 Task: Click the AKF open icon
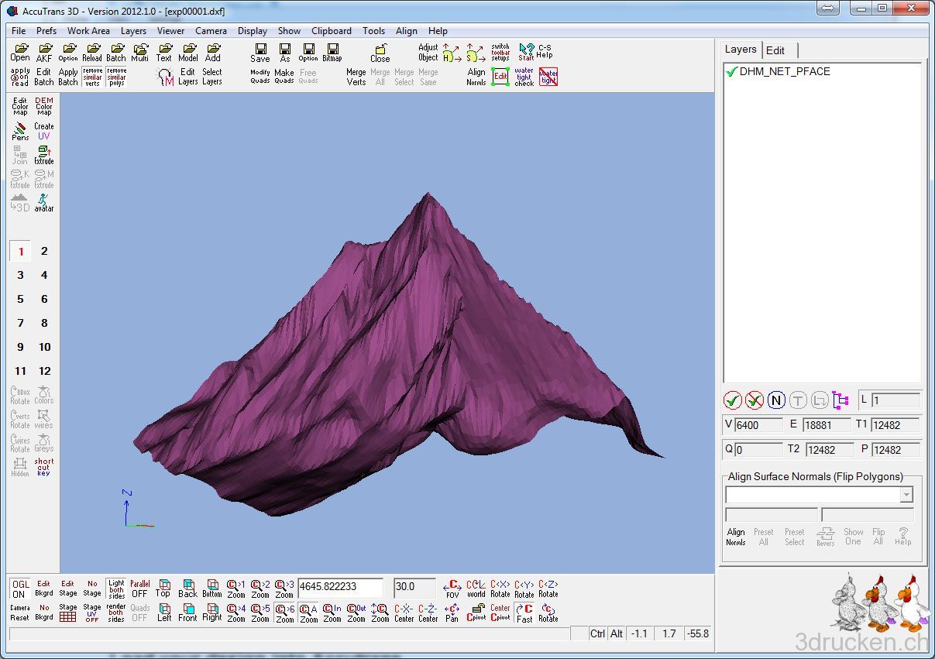pyautogui.click(x=44, y=53)
